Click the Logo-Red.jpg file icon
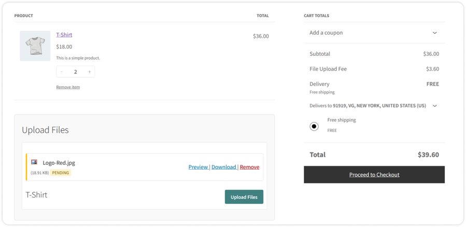The image size is (466, 227). (x=34, y=162)
